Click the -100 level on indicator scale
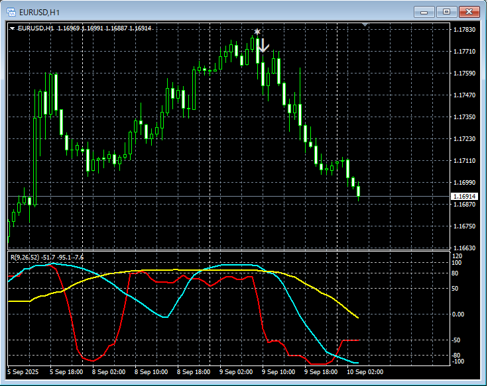 (x=457, y=362)
